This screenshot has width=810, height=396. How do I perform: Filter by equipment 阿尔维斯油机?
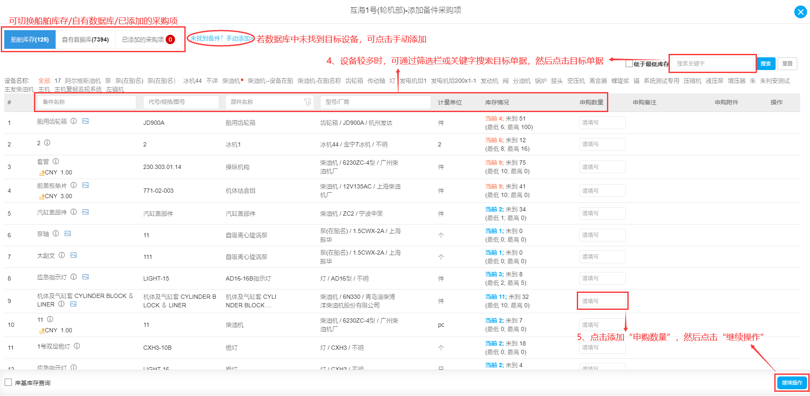(83, 81)
